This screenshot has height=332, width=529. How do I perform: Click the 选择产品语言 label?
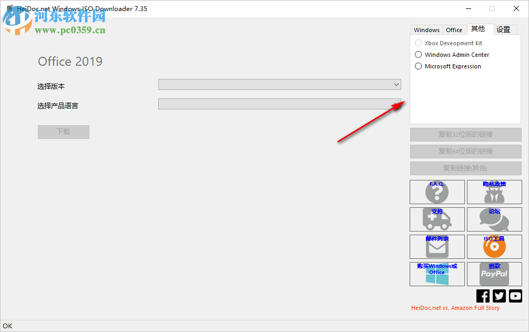tap(58, 106)
